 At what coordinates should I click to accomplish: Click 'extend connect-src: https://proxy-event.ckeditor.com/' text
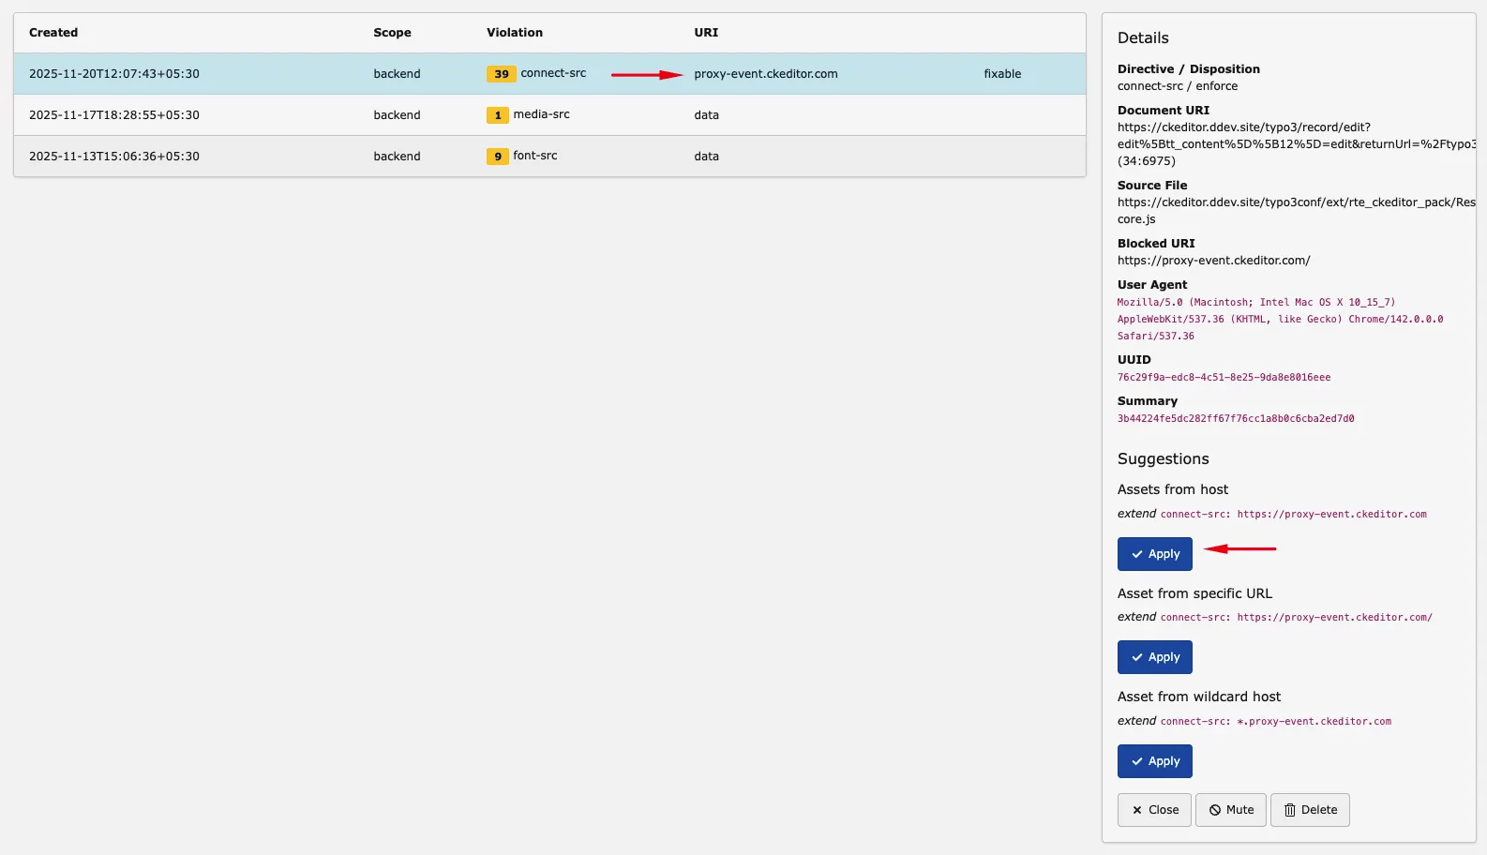(1275, 617)
